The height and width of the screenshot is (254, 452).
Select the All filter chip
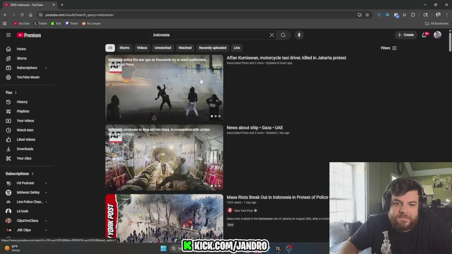point(110,48)
